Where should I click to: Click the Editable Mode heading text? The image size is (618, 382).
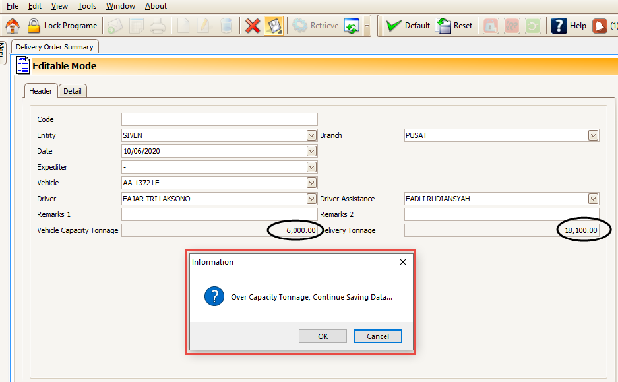click(x=65, y=66)
